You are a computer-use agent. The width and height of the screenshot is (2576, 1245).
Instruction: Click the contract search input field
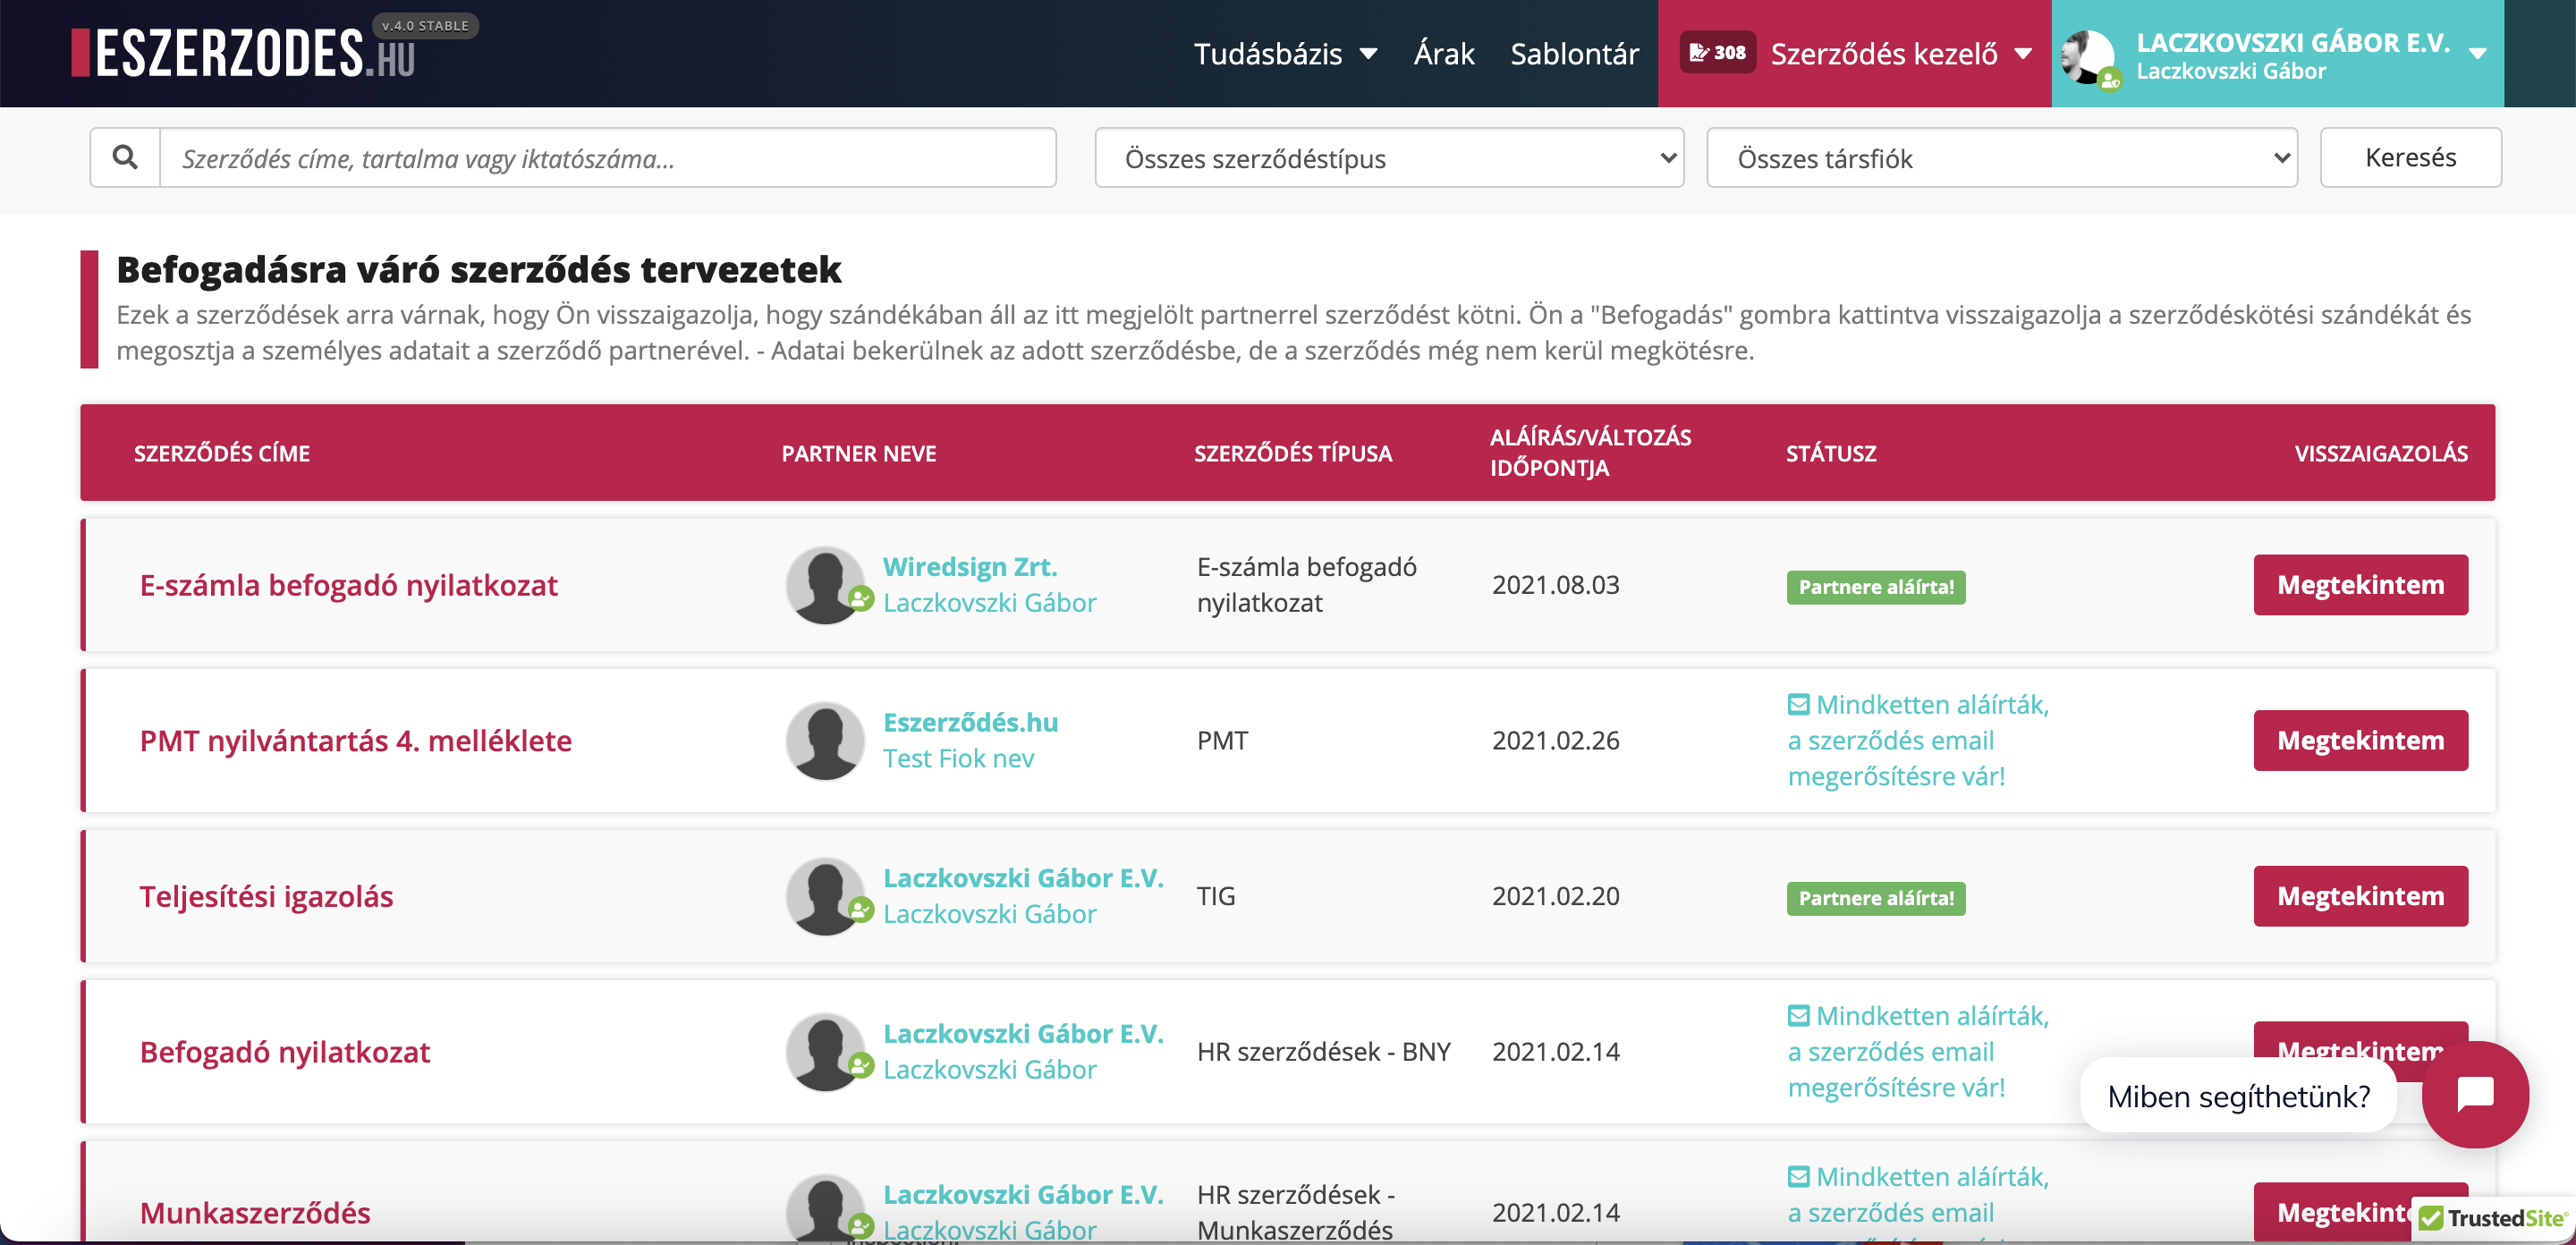[607, 158]
